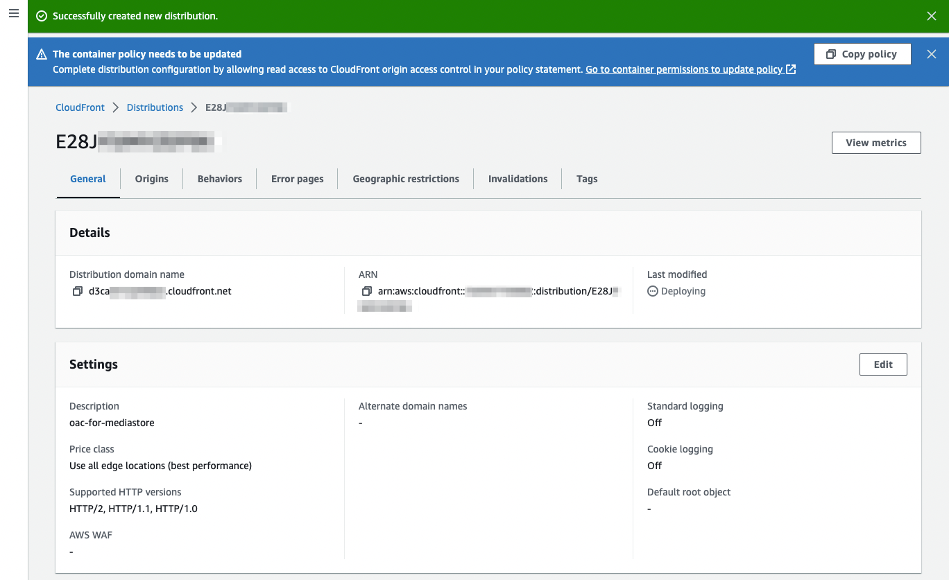
Task: Select the Tags tab
Action: coord(587,179)
